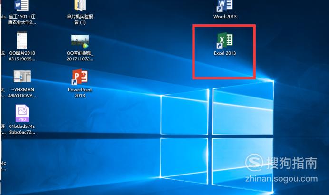Select the `~YHXMHN image file icon
The width and height of the screenshot is (329, 195).
(22, 77)
